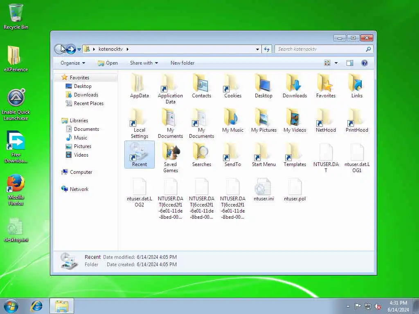The width and height of the screenshot is (419, 314).
Task: Open Recent Places in navigation pane
Action: pyautogui.click(x=88, y=103)
